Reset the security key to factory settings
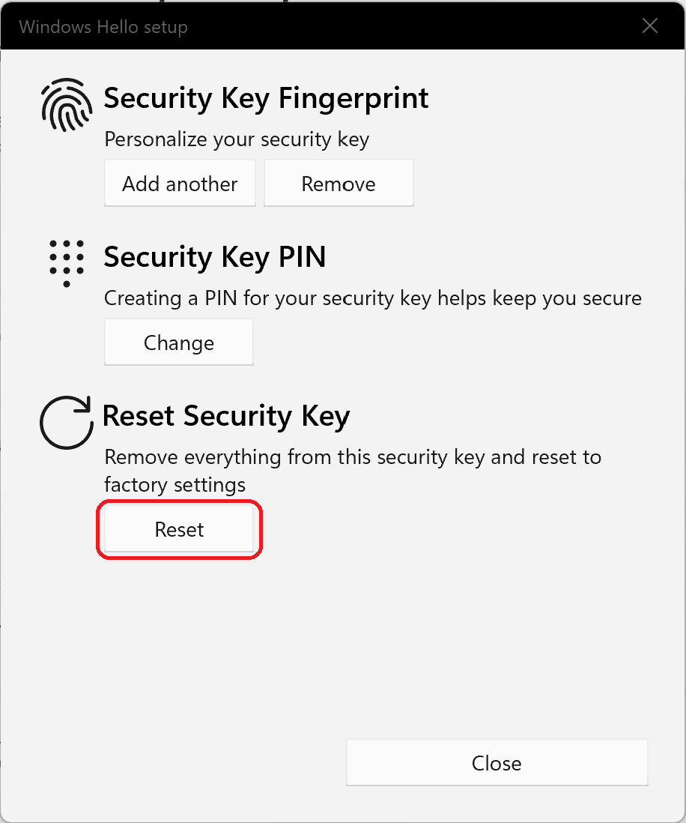Screen dimensions: 686x823 click(x=179, y=529)
